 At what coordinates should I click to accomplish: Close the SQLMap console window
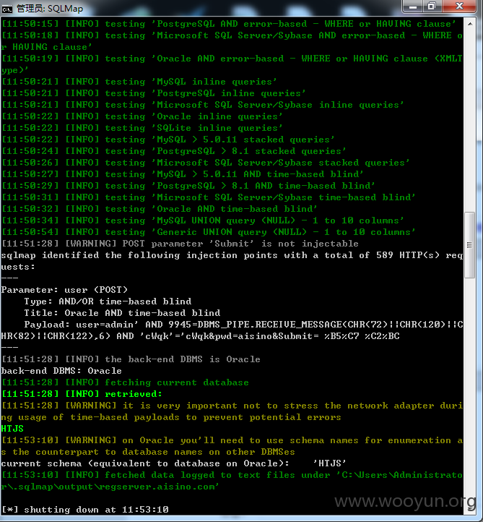[x=459, y=7]
